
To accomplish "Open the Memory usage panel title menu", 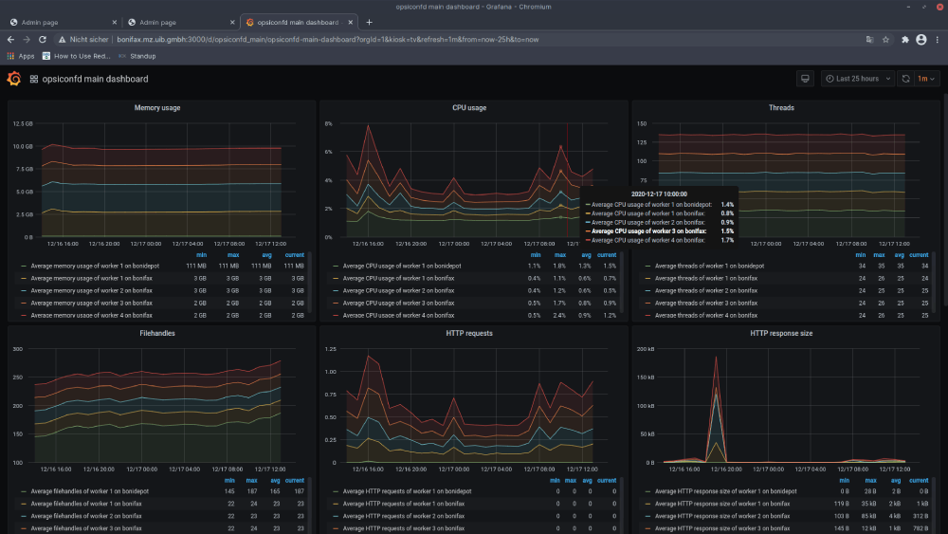I will tap(157, 108).
